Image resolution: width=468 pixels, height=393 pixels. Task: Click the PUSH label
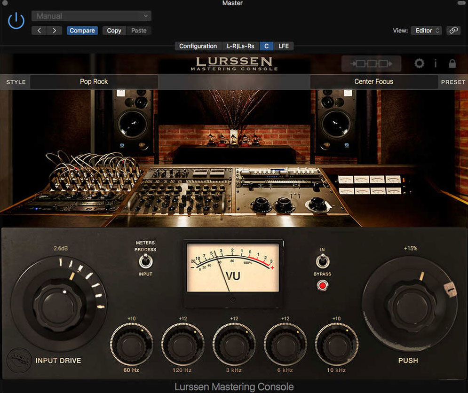coord(408,361)
